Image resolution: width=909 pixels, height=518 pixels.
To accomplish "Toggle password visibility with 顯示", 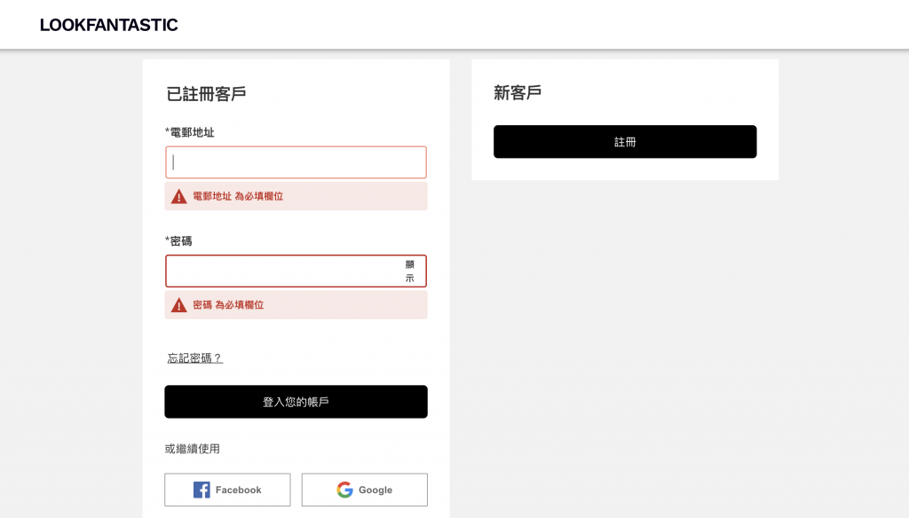I will [x=410, y=271].
